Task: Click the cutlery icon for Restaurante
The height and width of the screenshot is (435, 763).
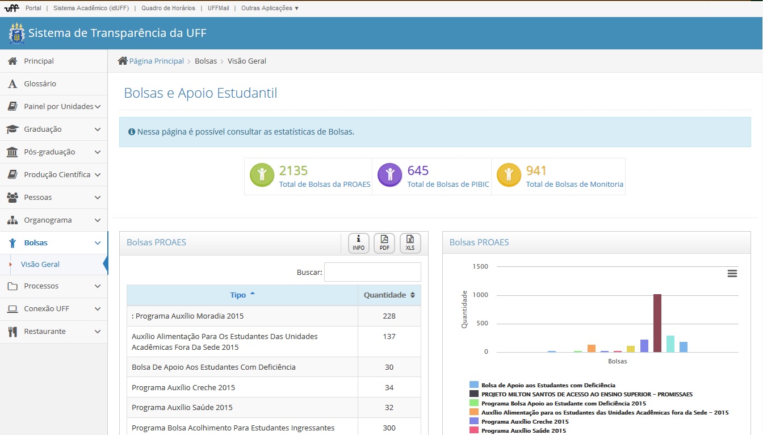Action: click(x=12, y=332)
